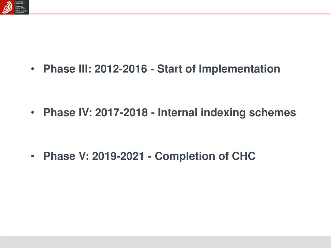Click the words "Phase III:"
Image resolution: width=331 pixels, height=248 pixels.
pos(67,69)
